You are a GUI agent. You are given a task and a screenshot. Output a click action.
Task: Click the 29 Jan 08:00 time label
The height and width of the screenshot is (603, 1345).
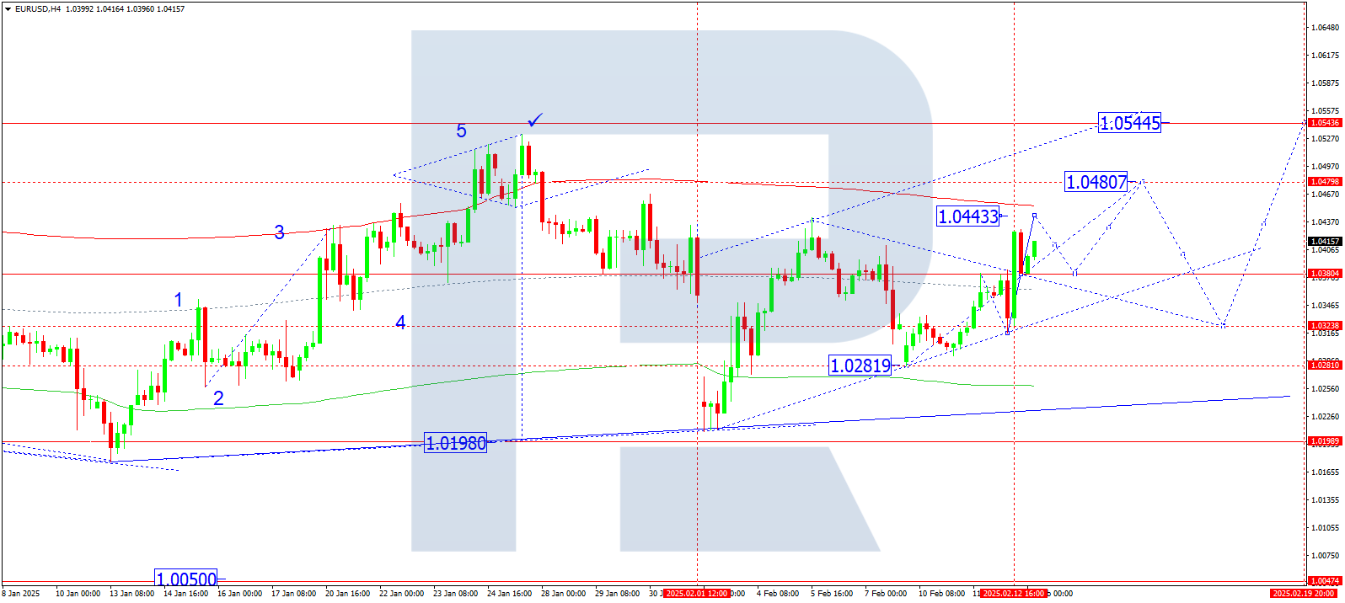click(617, 594)
